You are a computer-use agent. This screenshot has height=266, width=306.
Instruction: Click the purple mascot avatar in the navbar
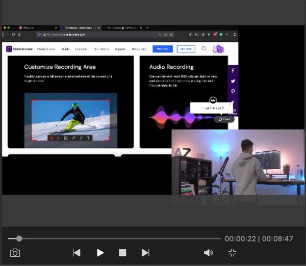pos(218,49)
